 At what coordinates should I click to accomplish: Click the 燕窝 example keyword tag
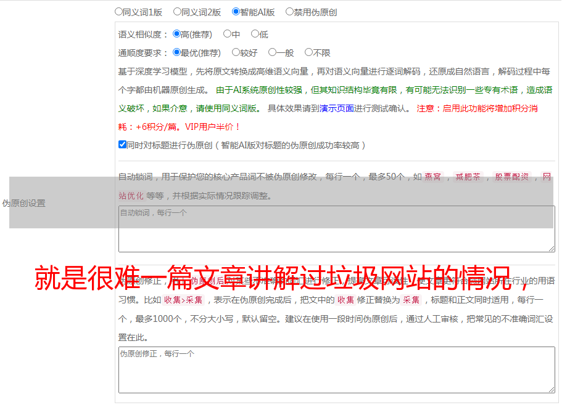432,177
